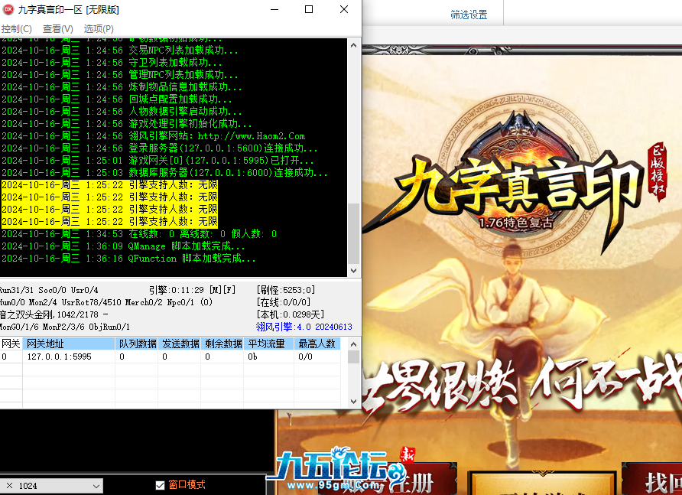Click the 剩余数据 column header
This screenshot has width=682, height=495.
click(x=222, y=344)
